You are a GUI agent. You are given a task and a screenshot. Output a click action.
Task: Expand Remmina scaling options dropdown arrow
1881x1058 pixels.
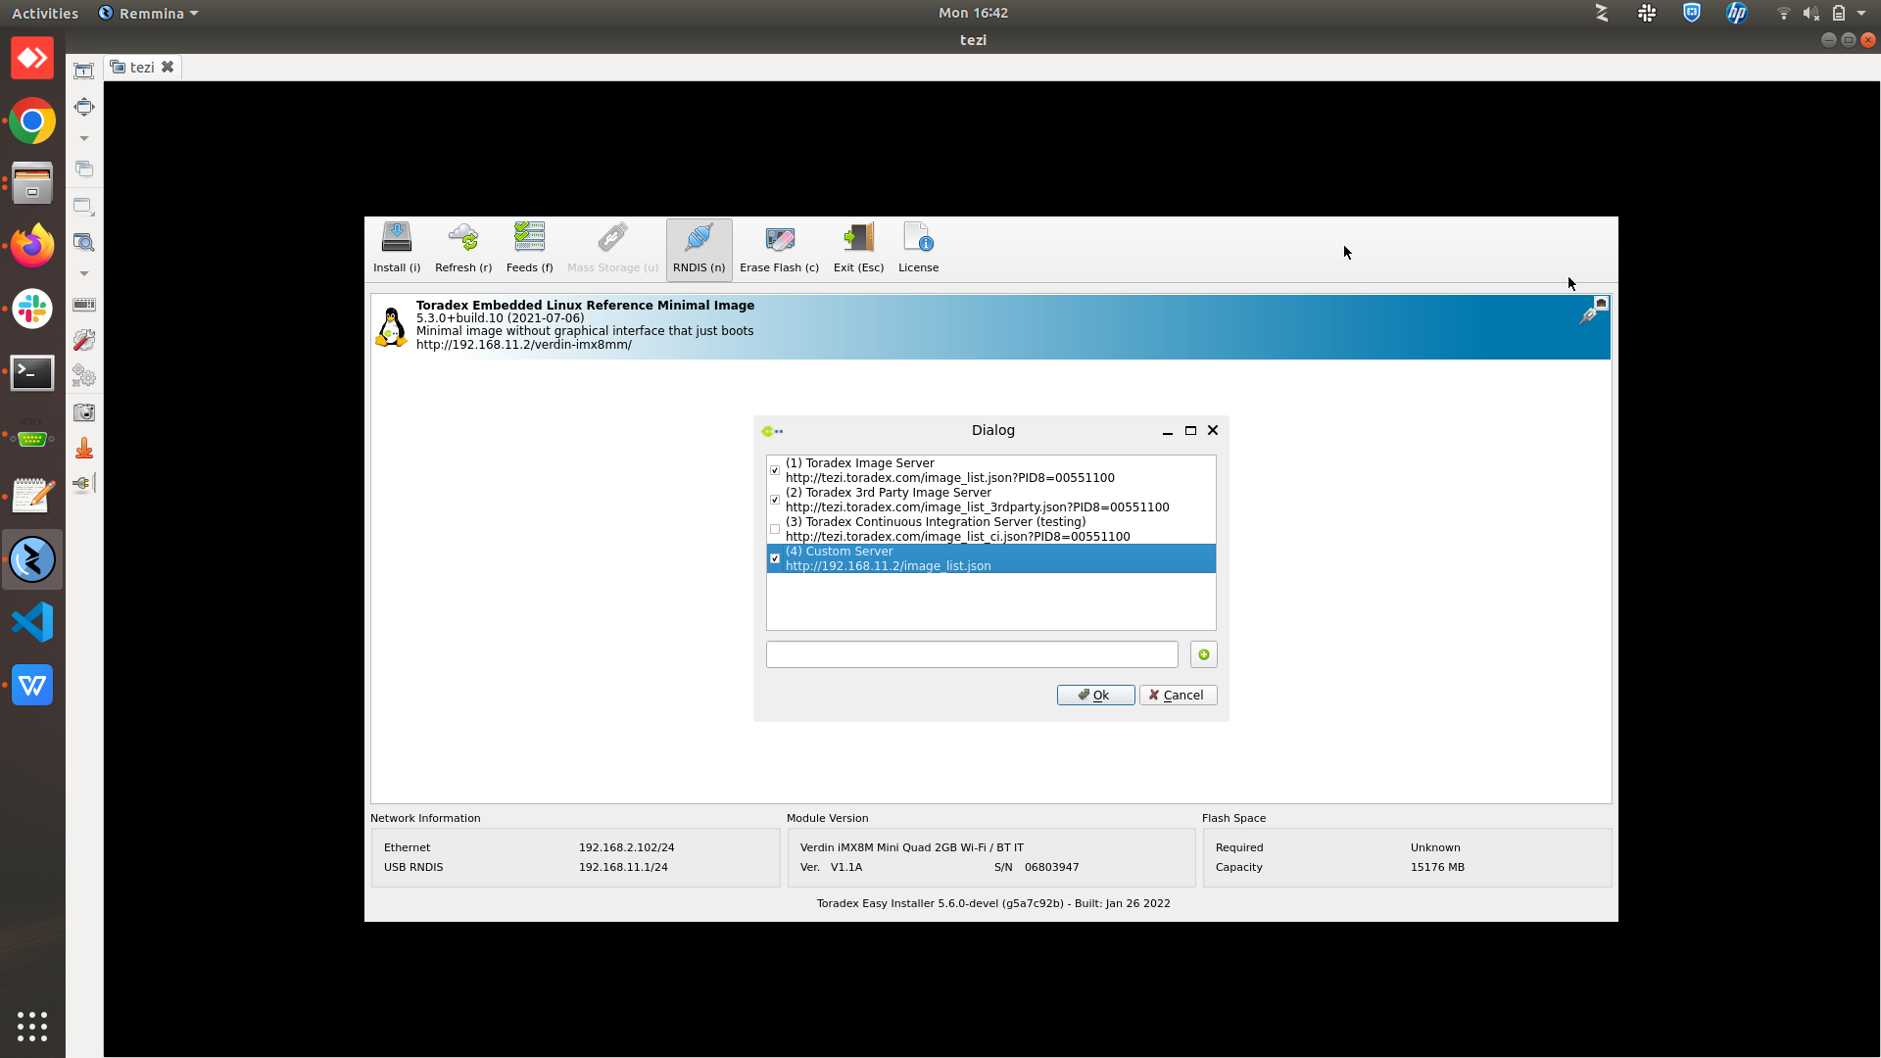[x=84, y=273]
